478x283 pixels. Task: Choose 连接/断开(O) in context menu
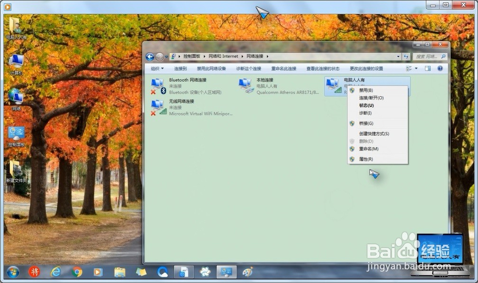coord(378,98)
